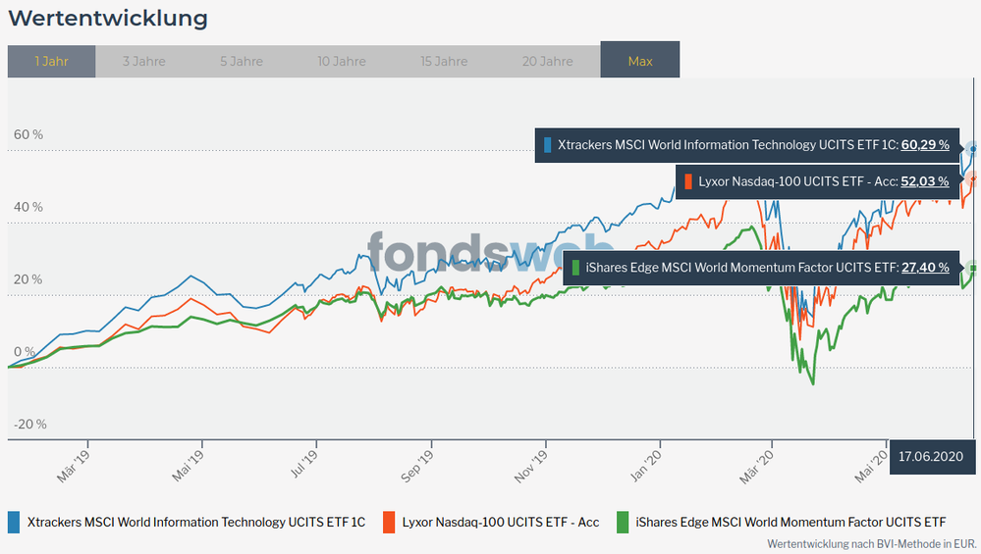Choose the 15 Jahre tab
Viewport: 981px width, 554px height.
tap(444, 61)
